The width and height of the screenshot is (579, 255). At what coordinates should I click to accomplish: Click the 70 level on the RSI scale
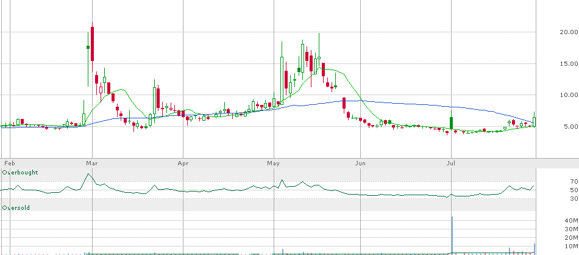pyautogui.click(x=574, y=181)
